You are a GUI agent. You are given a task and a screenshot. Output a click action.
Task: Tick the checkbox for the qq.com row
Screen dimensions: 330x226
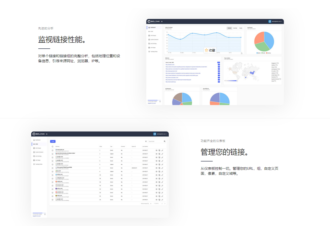[x=53, y=171]
